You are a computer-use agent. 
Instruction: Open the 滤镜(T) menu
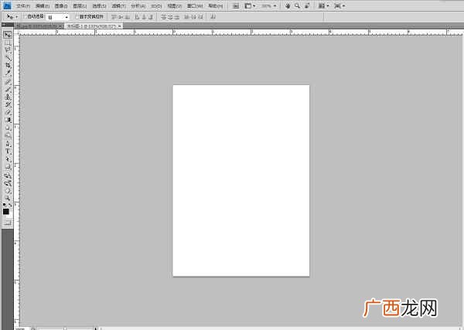tap(118, 6)
